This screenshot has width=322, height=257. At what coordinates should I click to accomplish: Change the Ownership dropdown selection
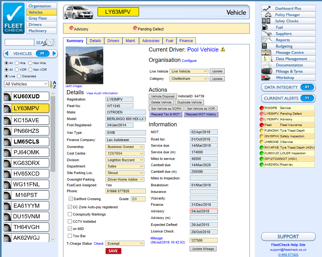125,146
